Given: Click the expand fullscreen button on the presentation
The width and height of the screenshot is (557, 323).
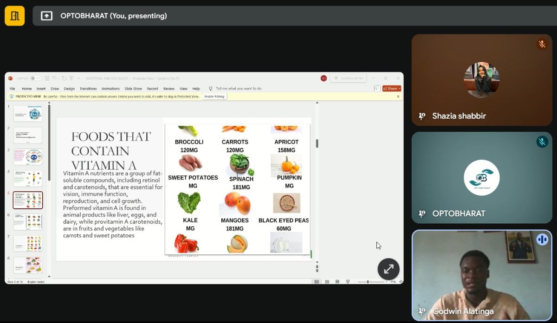Looking at the screenshot, I should click(x=389, y=269).
